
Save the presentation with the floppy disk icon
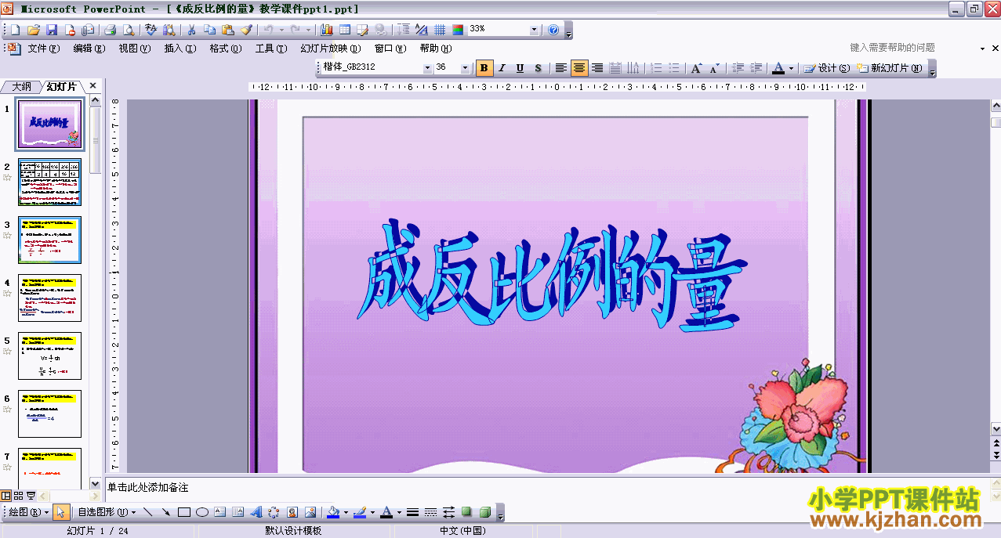point(52,30)
